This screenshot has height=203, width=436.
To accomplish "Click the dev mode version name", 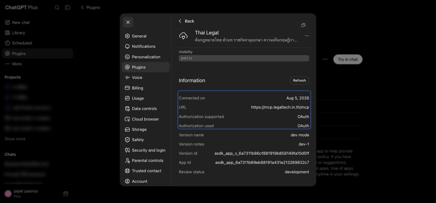I will pyautogui.click(x=300, y=135).
